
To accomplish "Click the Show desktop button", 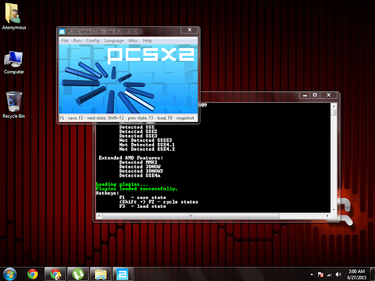I will 373,274.
